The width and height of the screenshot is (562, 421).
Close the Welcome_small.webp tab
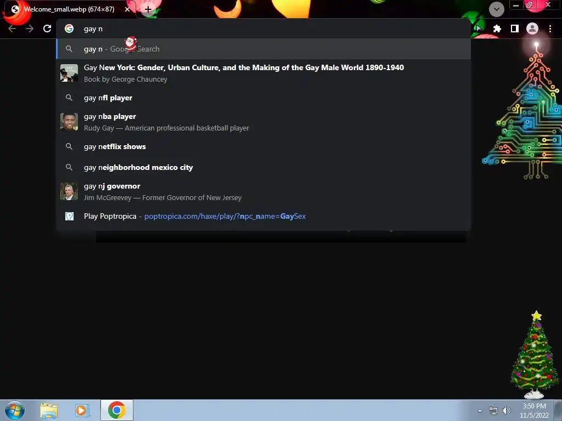(127, 9)
